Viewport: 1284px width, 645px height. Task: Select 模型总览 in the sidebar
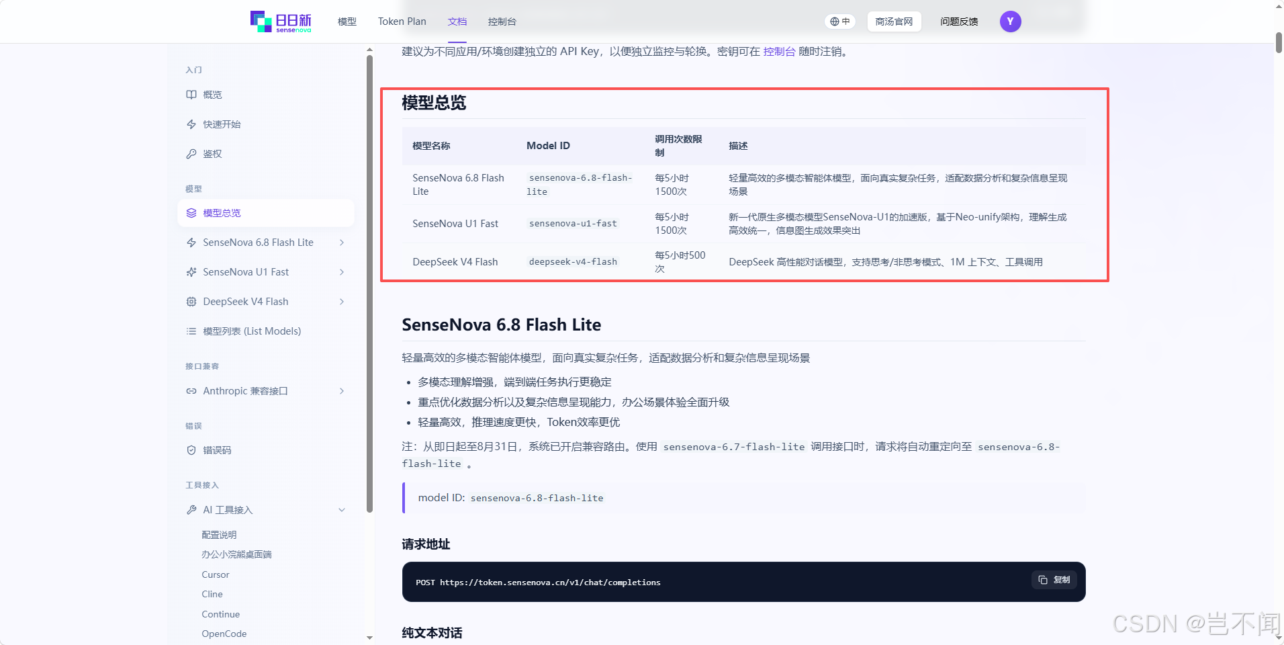(x=266, y=213)
